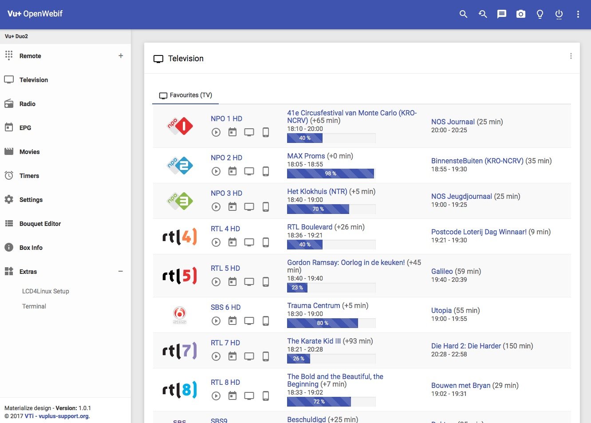591x423 pixels.
Task: Zap to NPO 3 HD with the TV icon
Action: point(249,206)
